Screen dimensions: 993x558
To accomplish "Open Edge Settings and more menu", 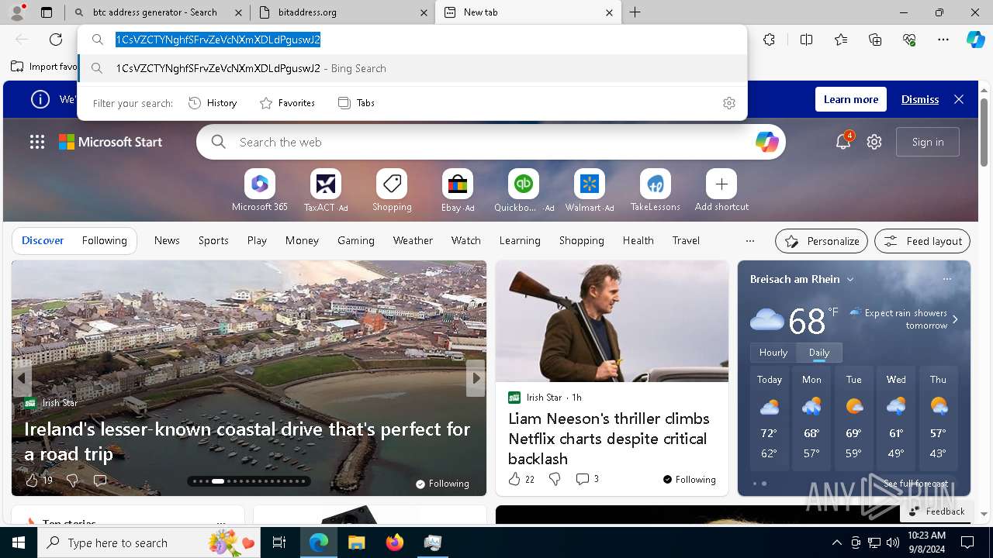I will [943, 40].
